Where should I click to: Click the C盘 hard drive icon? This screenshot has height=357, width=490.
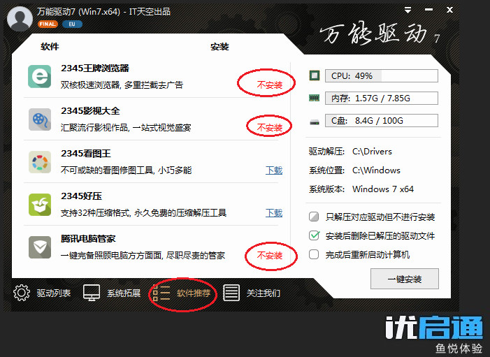coord(315,122)
